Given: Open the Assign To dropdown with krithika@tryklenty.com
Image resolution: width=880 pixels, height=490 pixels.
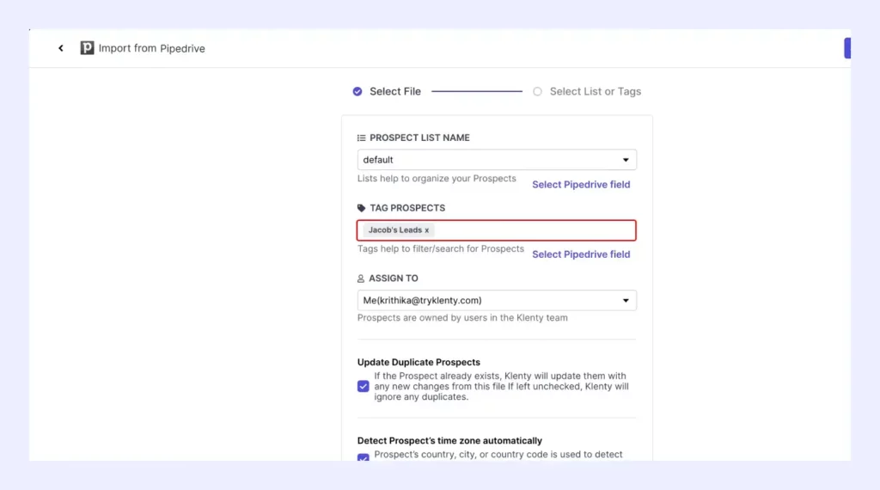Looking at the screenshot, I should click(x=497, y=300).
